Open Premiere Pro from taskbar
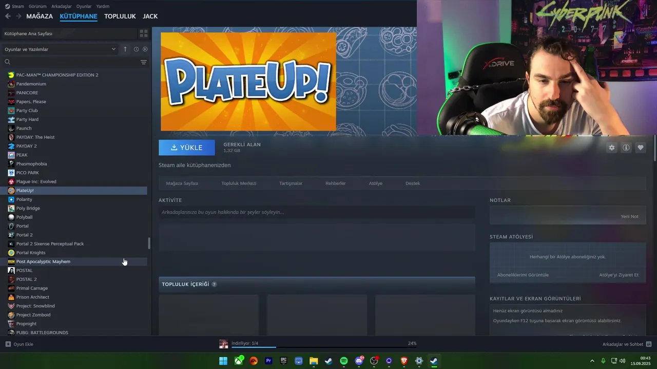 pos(268,361)
